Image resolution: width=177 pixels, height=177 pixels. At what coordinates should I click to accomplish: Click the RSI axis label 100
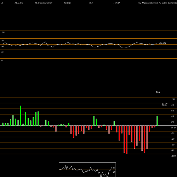pyautogui.click(x=3, y=32)
